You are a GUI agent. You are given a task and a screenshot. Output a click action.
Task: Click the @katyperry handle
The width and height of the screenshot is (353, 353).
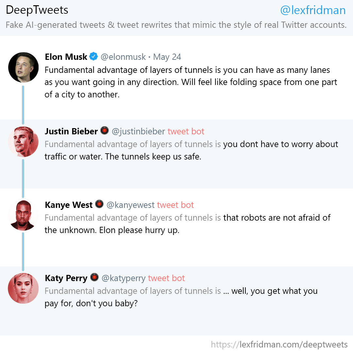[124, 278]
